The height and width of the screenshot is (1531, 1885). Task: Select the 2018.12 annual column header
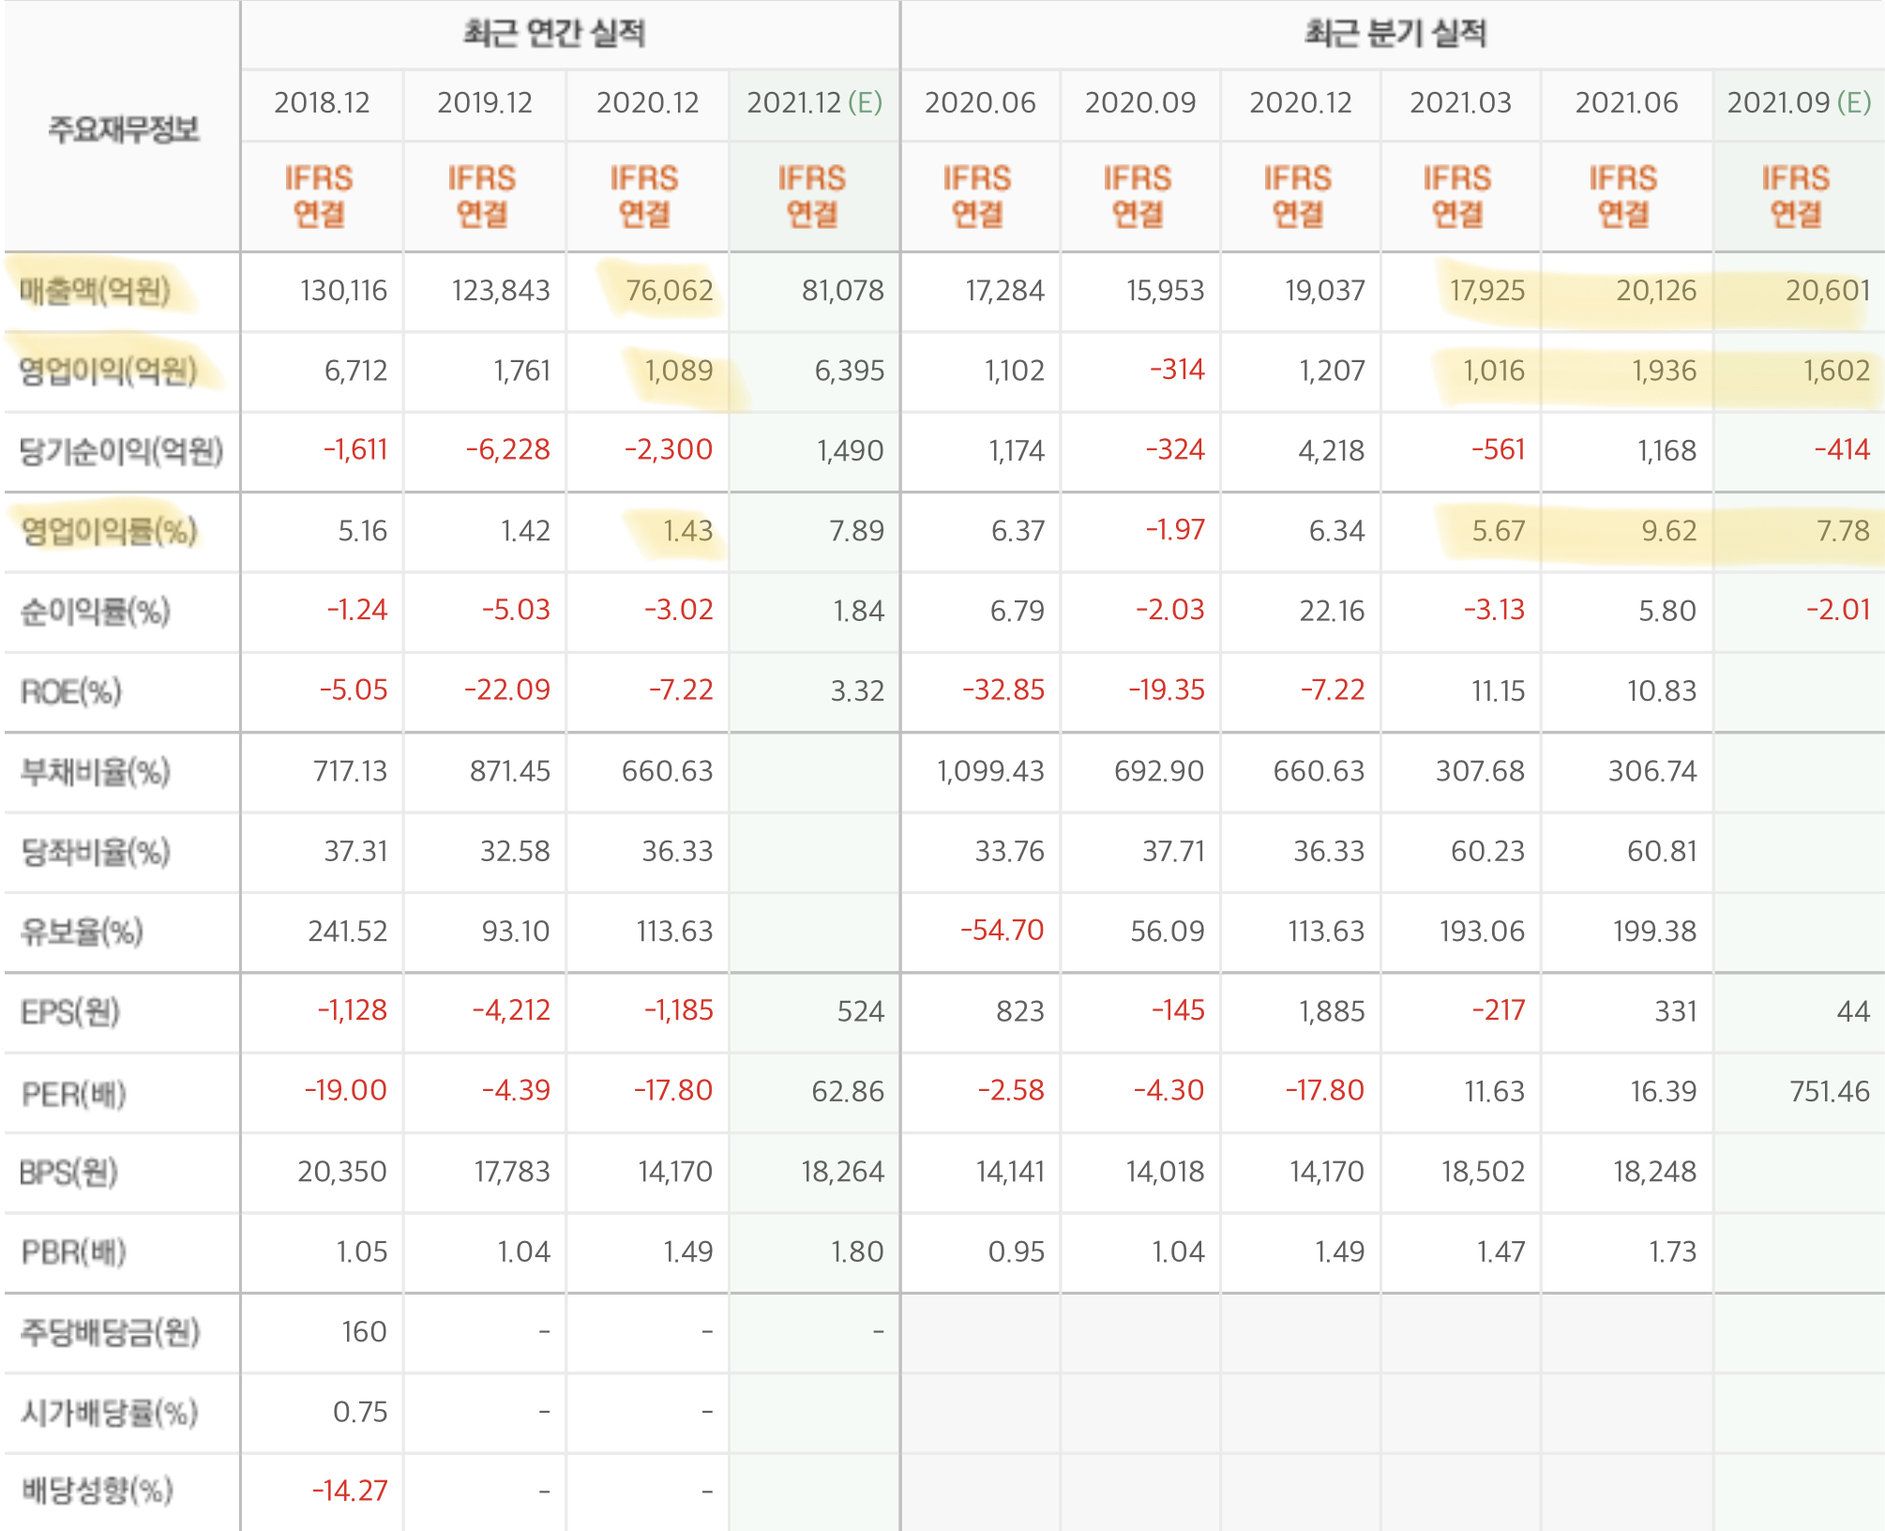tap(322, 102)
